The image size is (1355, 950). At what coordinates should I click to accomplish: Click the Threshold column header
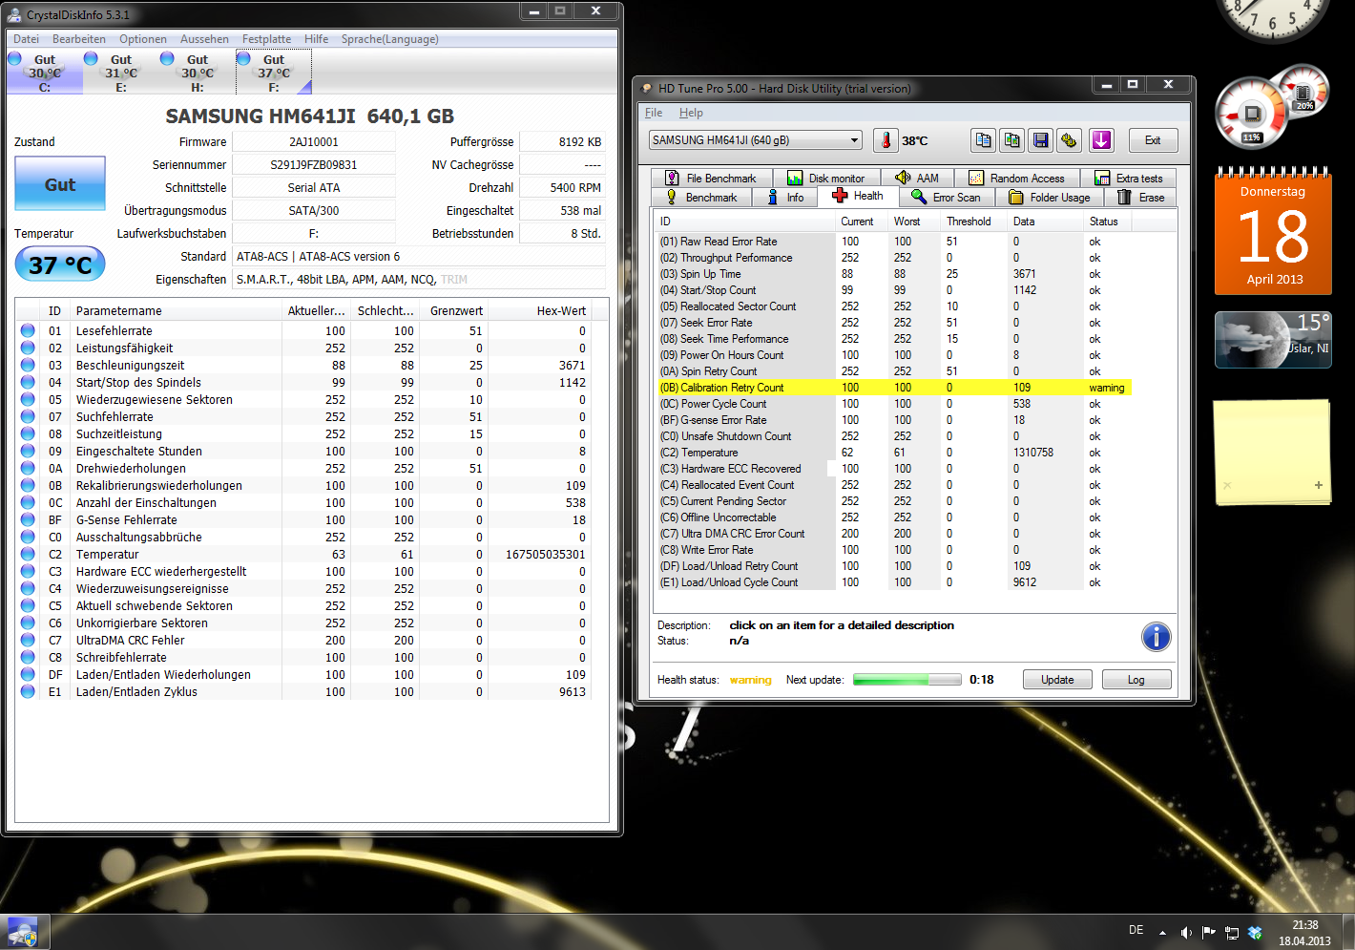(x=975, y=222)
